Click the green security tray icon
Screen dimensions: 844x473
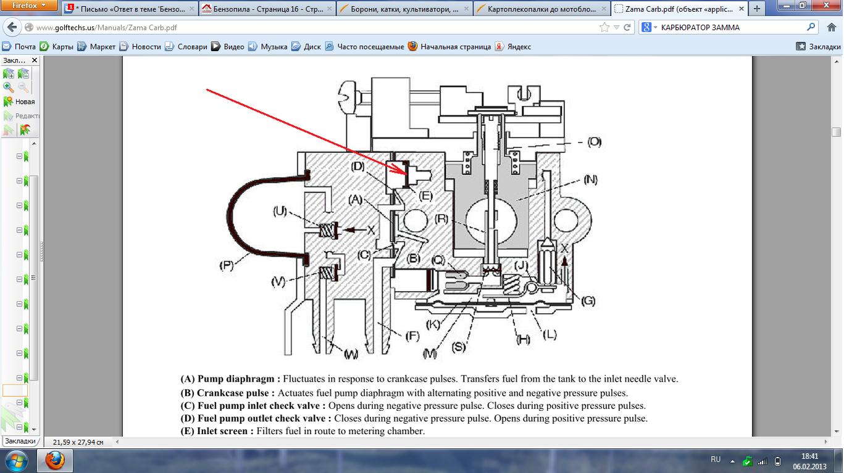[748, 461]
